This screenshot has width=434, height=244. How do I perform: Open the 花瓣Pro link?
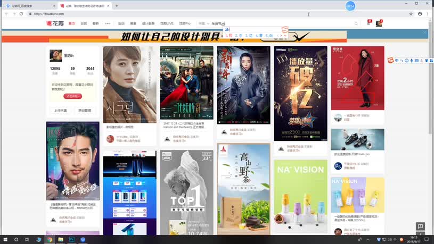click(185, 23)
